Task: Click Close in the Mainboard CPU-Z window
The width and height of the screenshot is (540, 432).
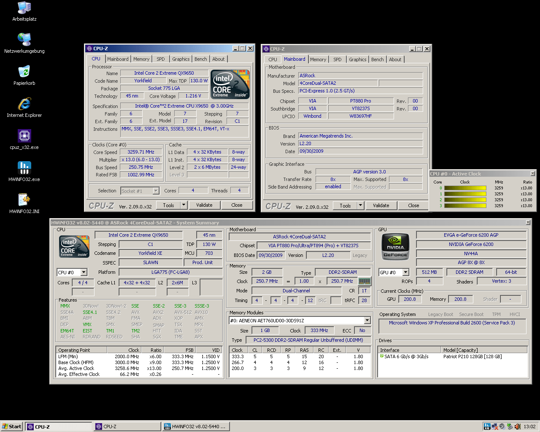Action: point(413,205)
